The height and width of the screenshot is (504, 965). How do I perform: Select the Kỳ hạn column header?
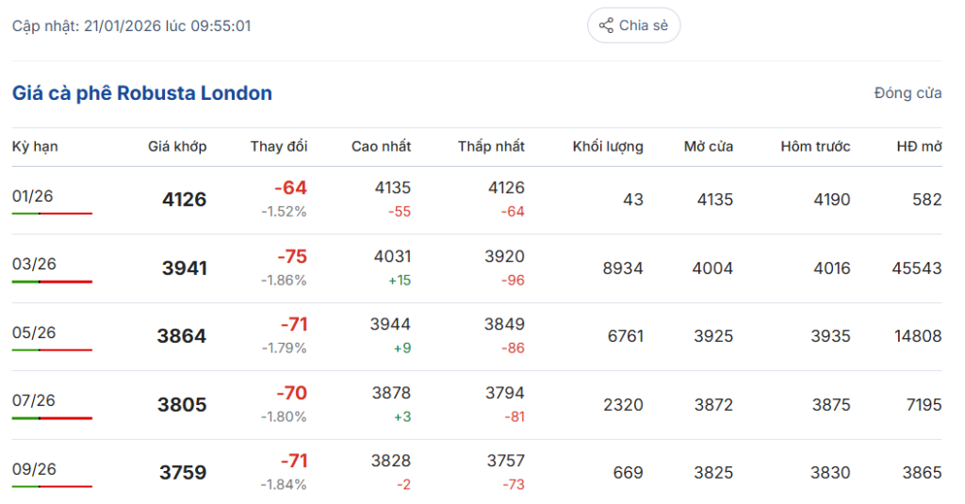pyautogui.click(x=35, y=146)
